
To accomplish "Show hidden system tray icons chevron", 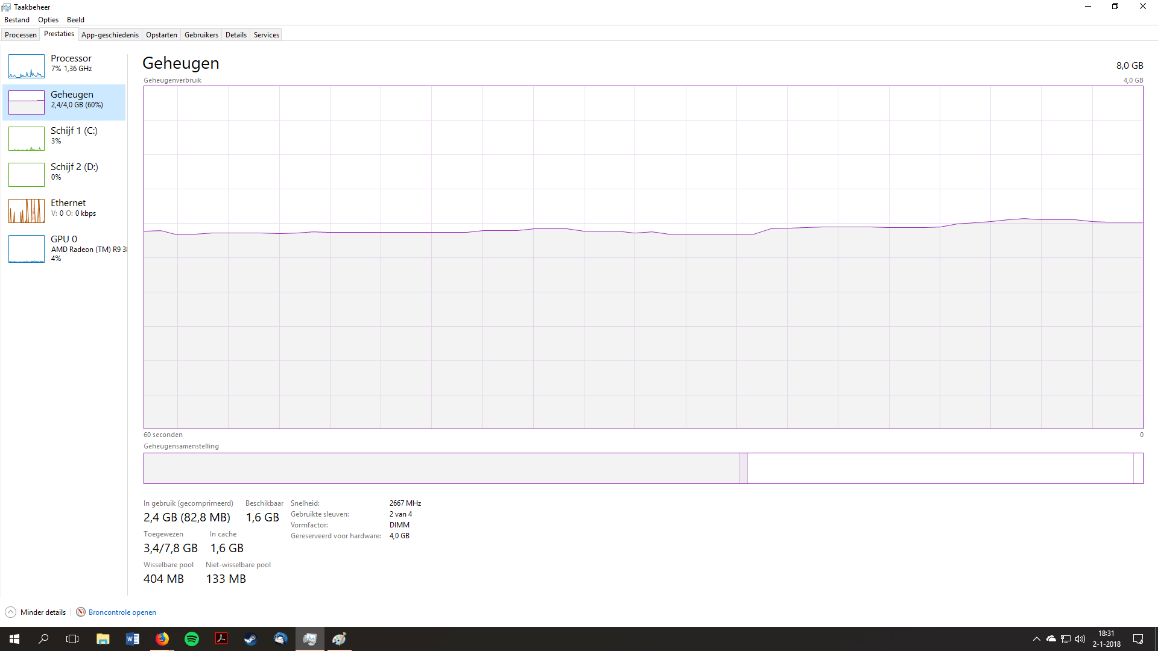I will pos(1036,639).
